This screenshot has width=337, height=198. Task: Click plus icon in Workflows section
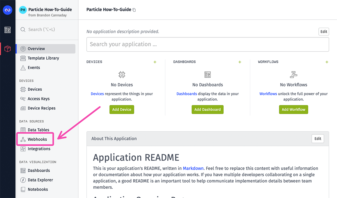click(x=327, y=62)
